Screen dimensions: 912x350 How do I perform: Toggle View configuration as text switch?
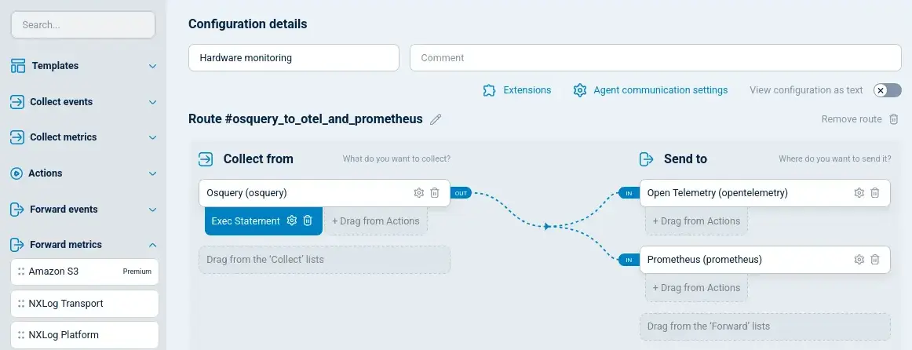pyautogui.click(x=887, y=90)
